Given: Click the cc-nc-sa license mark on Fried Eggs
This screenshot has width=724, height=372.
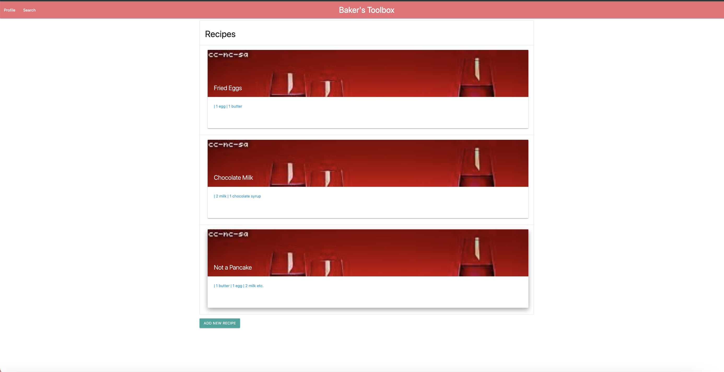Looking at the screenshot, I should pyautogui.click(x=228, y=55).
